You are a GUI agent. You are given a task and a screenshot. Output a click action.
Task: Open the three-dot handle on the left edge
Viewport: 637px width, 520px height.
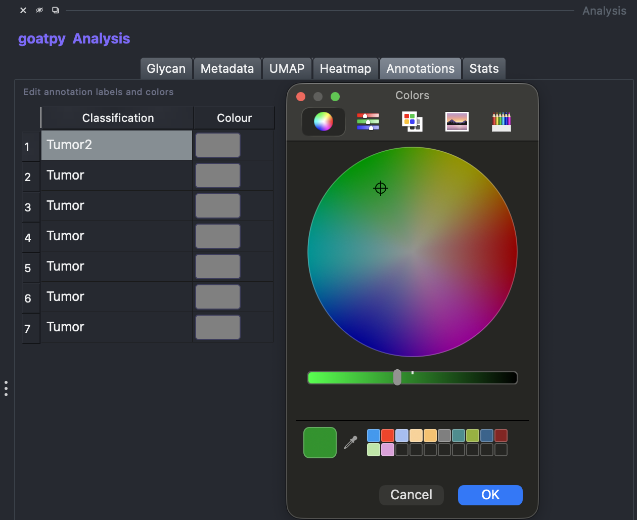6,388
